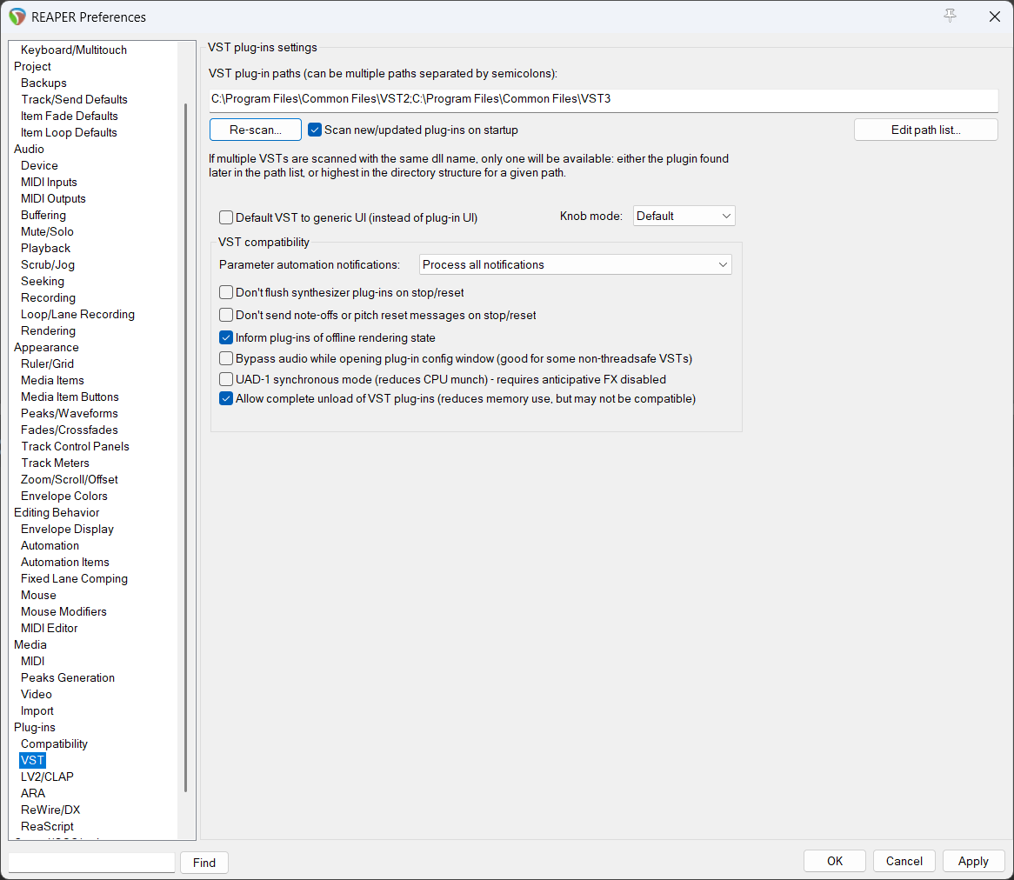Open LV2/CLAP plug-in settings
The height and width of the screenshot is (880, 1014).
point(47,776)
